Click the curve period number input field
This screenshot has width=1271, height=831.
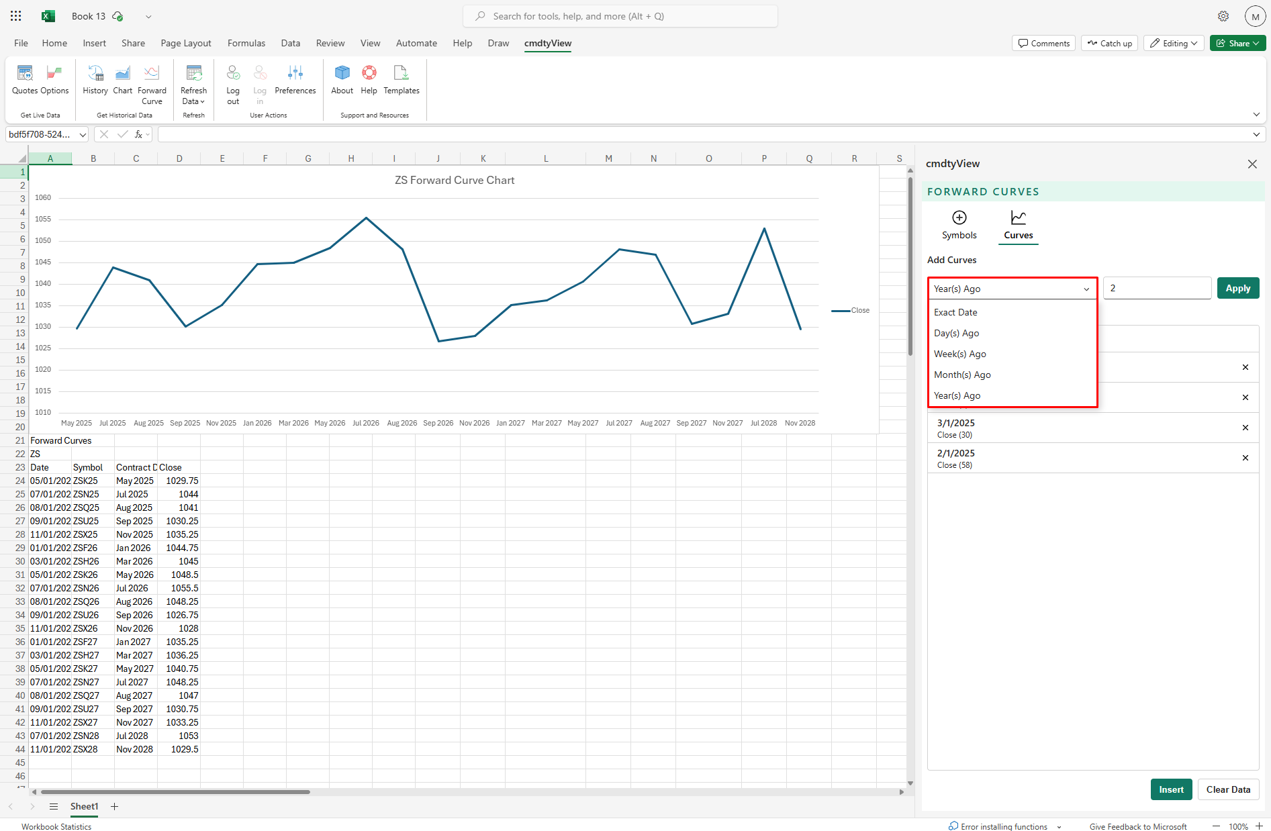tap(1157, 288)
